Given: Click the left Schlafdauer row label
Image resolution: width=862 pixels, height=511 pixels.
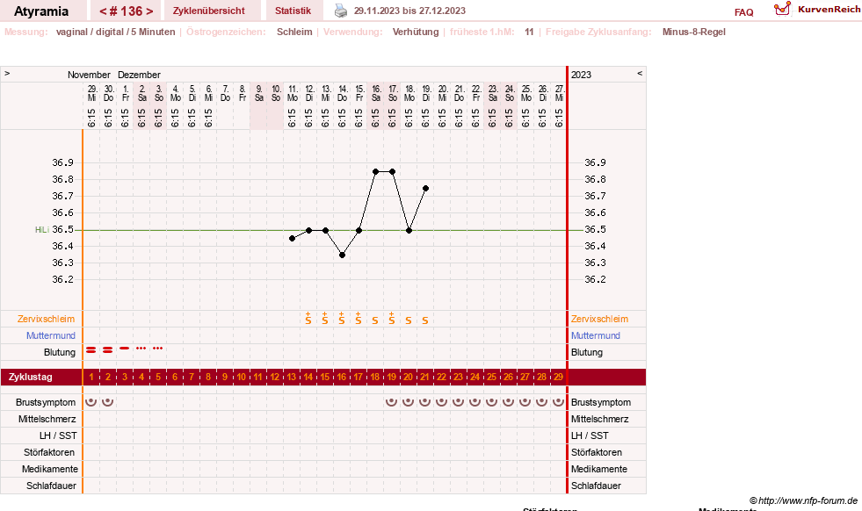Looking at the screenshot, I should click(51, 486).
